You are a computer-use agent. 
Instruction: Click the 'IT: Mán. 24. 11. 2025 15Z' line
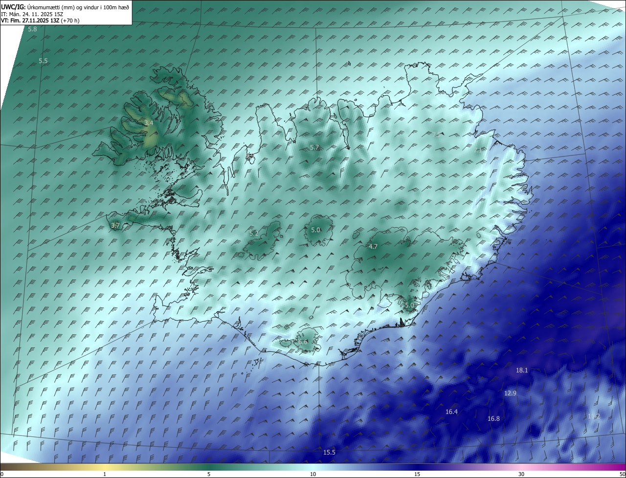coord(32,14)
